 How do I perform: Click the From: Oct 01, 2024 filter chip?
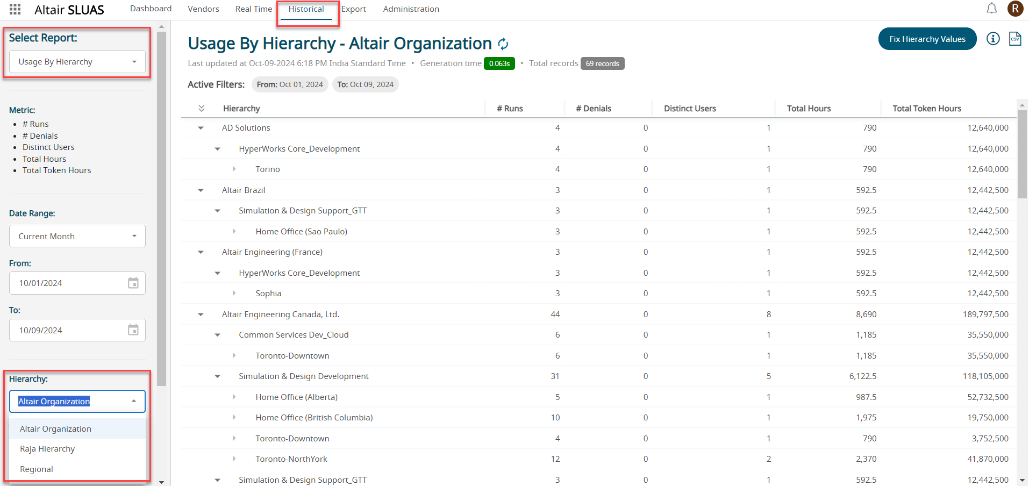click(290, 84)
